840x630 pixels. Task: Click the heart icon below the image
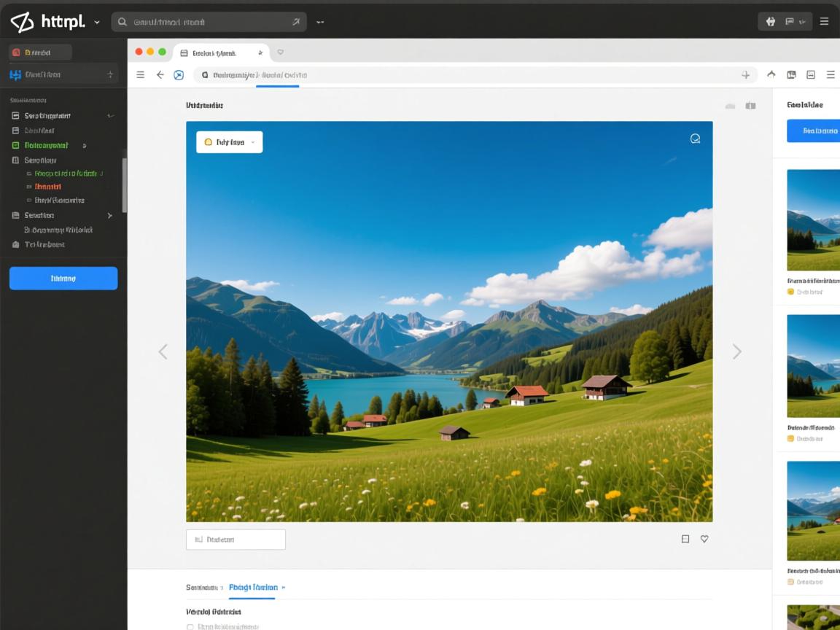point(704,539)
